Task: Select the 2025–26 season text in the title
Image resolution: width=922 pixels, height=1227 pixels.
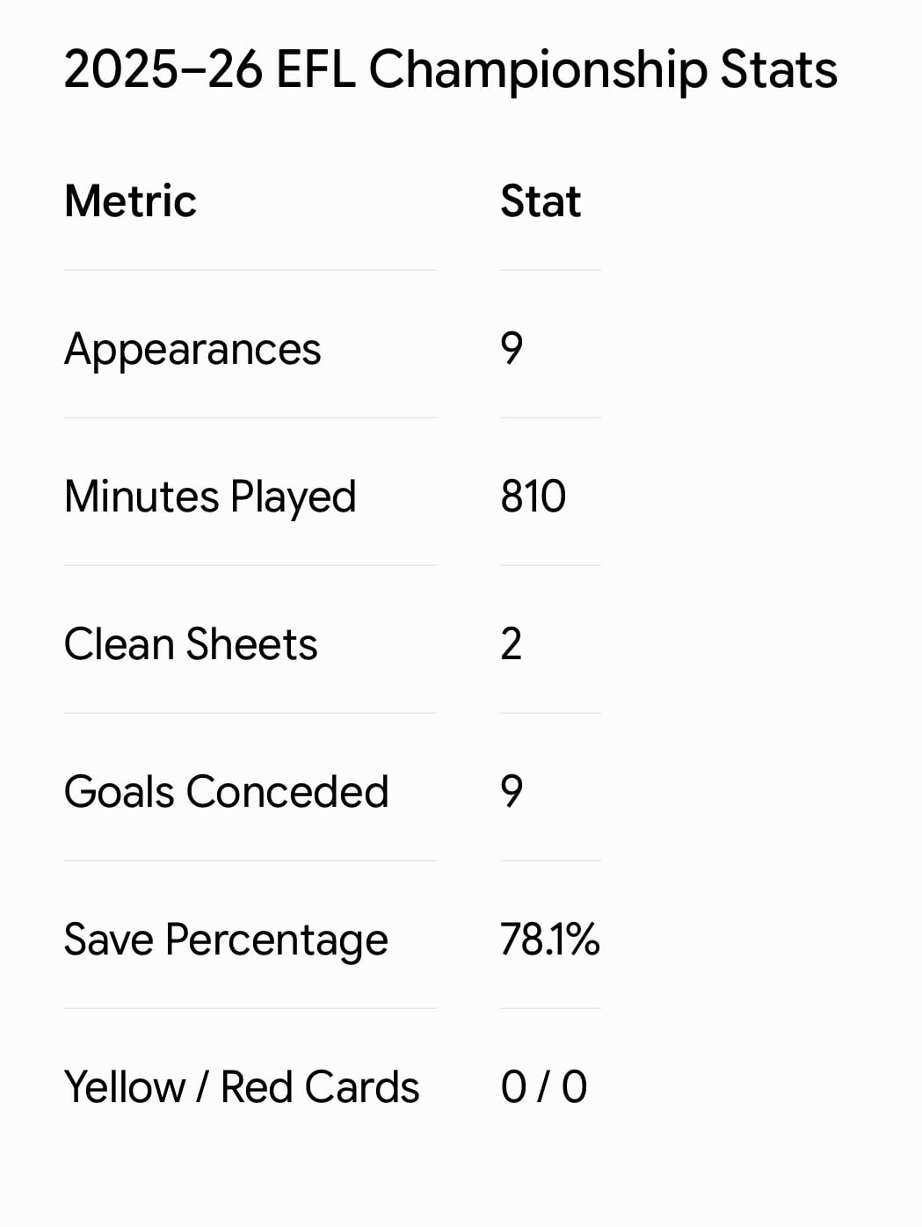Action: [163, 70]
